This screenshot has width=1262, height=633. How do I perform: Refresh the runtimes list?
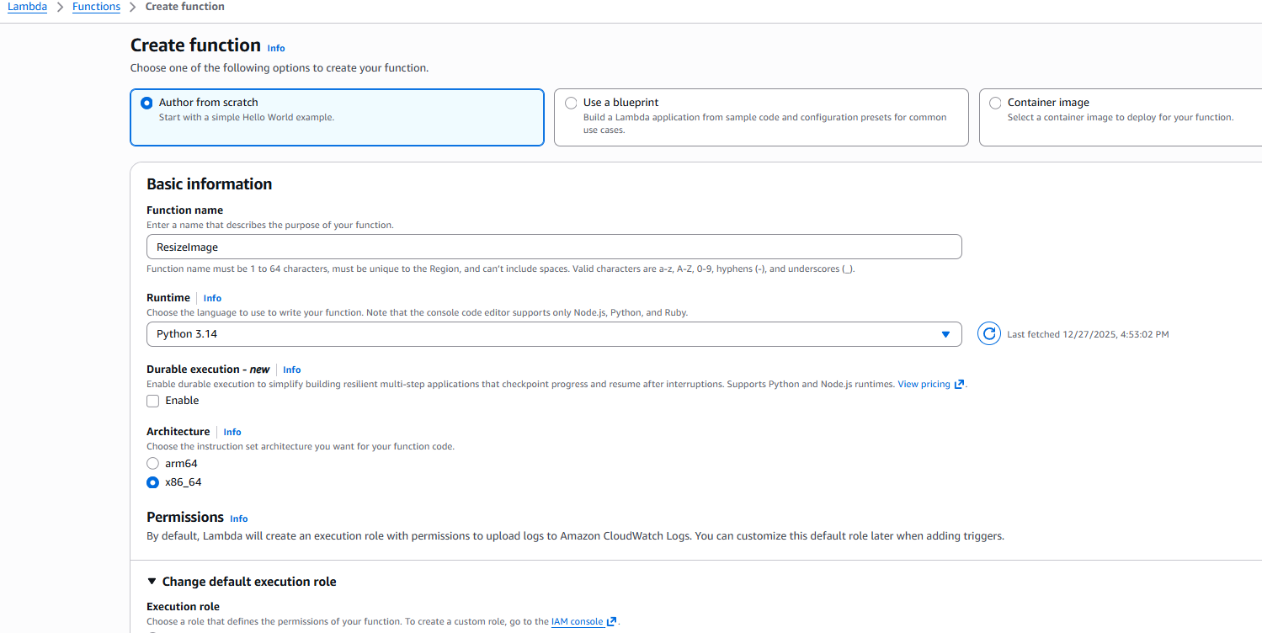pyautogui.click(x=988, y=333)
